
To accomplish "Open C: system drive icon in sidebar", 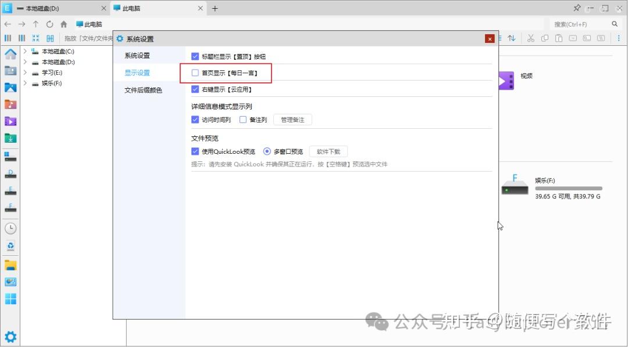I will [10, 156].
